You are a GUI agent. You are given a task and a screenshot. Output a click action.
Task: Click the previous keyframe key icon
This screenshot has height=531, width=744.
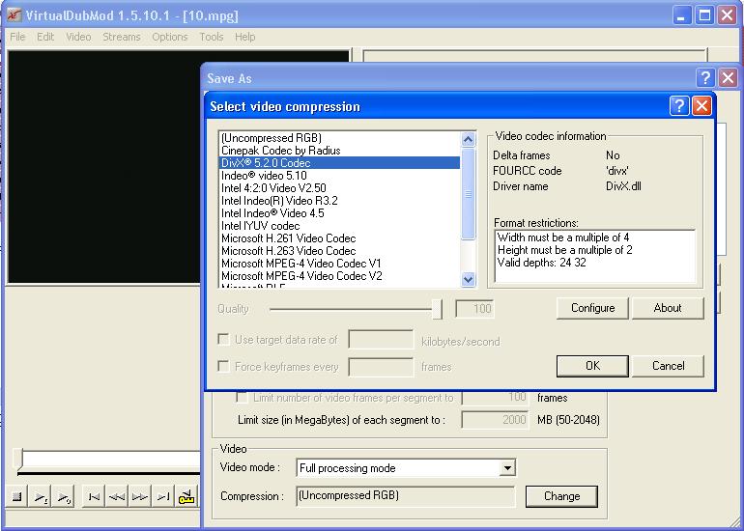click(x=186, y=497)
